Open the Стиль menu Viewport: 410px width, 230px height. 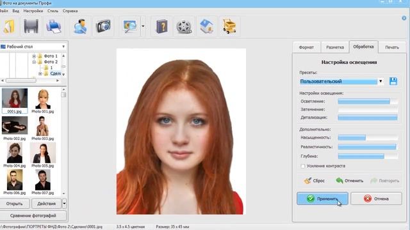(53, 11)
